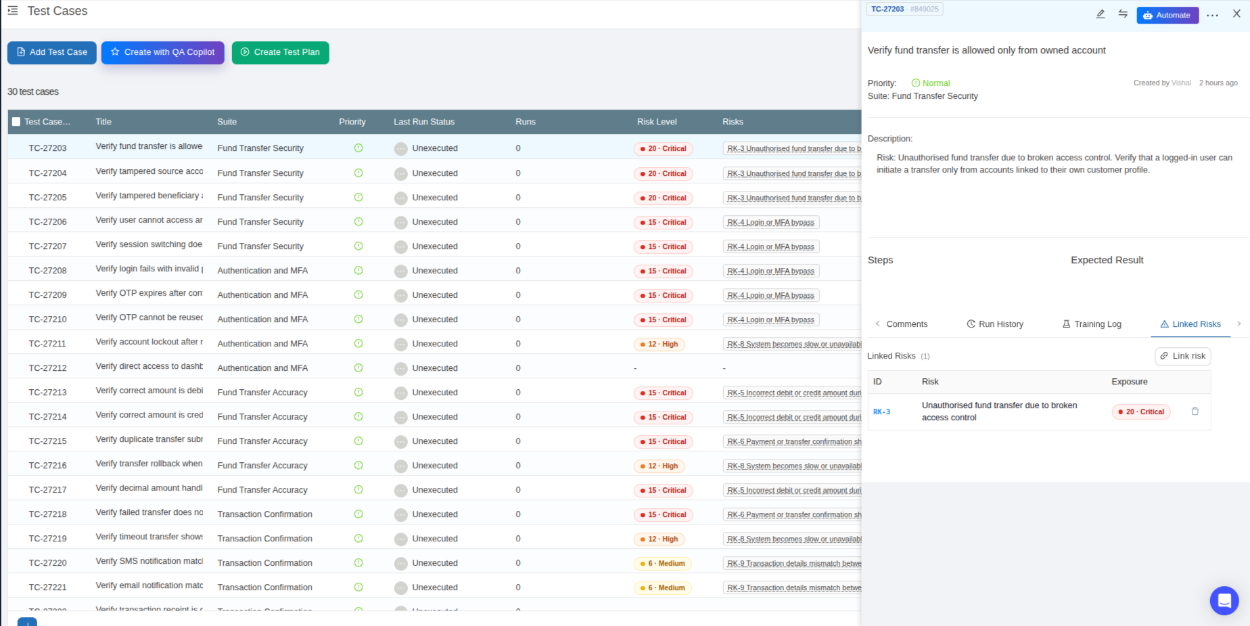Open title 'Verify direct access to dashb' row

(x=149, y=366)
